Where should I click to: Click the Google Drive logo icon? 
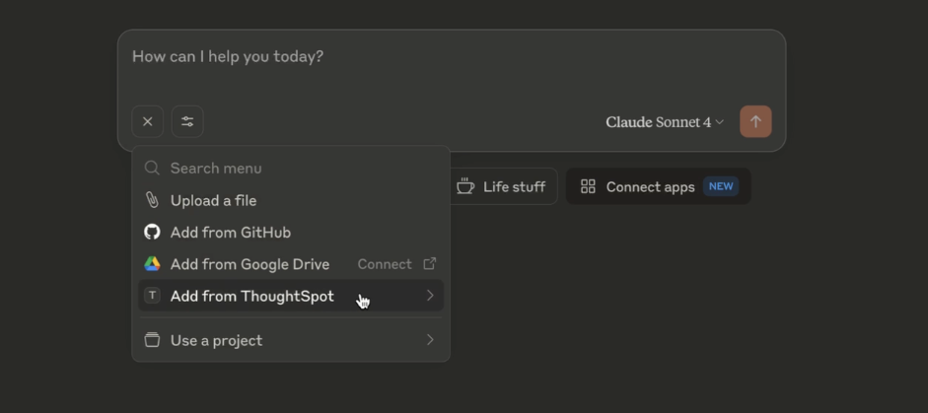point(152,264)
